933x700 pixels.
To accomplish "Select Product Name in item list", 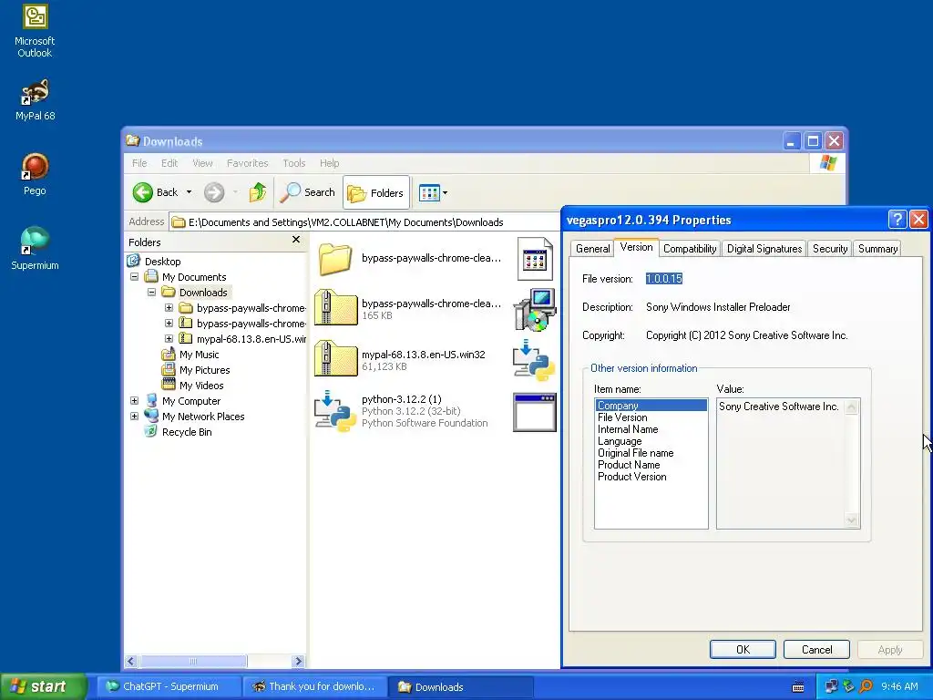I will 629,465.
